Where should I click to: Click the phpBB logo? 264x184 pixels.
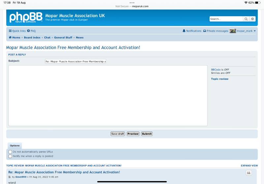pos(25,17)
